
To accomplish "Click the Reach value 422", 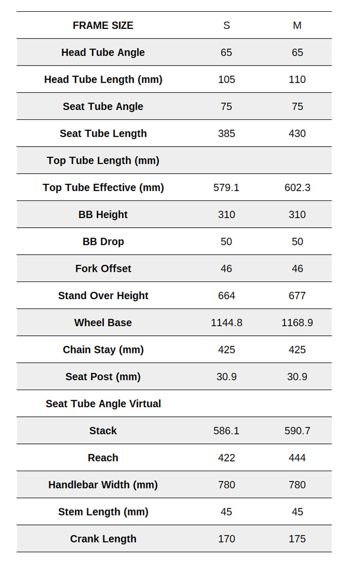I will 226,457.
